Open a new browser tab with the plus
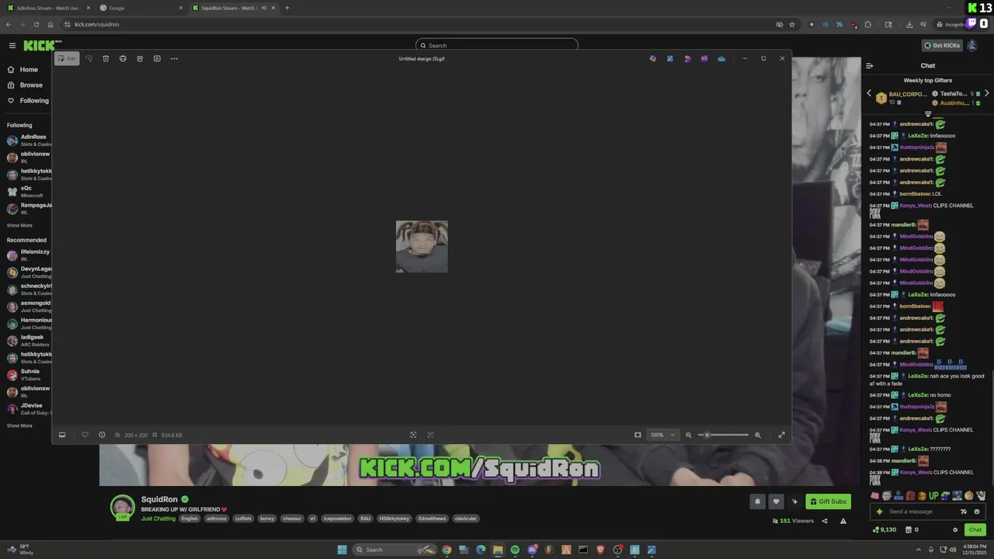The height and width of the screenshot is (559, 994). (287, 8)
